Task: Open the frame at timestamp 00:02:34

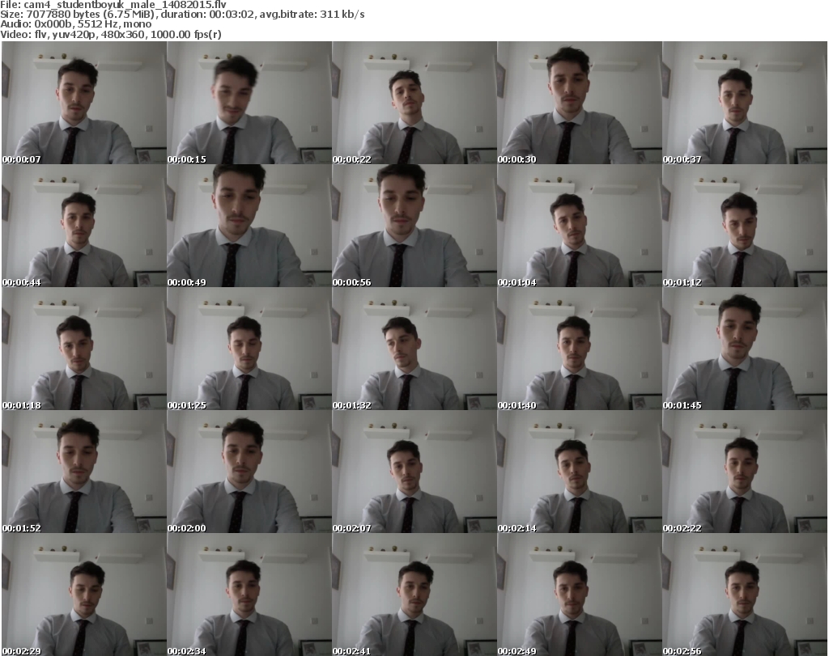Action: [249, 595]
